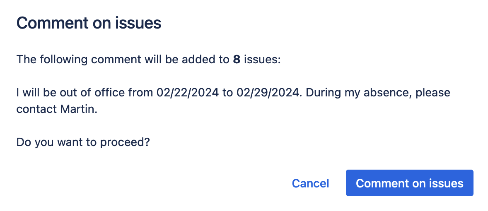This screenshot has height=211, width=488.
Task: Click the word "issues:" after the count
Action: pos(262,60)
